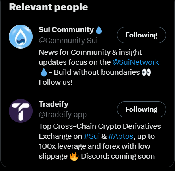Open Tradeify profile avatar
The image size is (175, 171).
coord(21,111)
